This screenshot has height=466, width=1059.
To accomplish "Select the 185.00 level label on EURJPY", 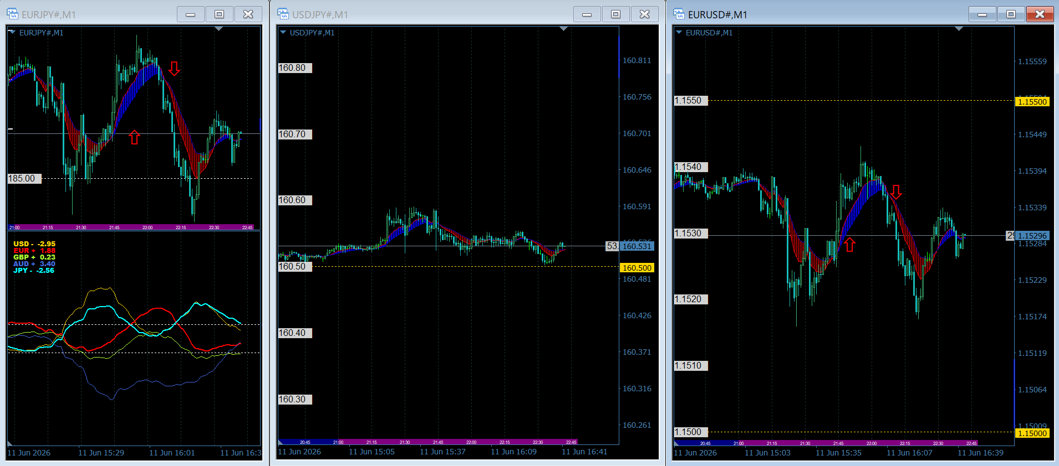I will coord(24,179).
